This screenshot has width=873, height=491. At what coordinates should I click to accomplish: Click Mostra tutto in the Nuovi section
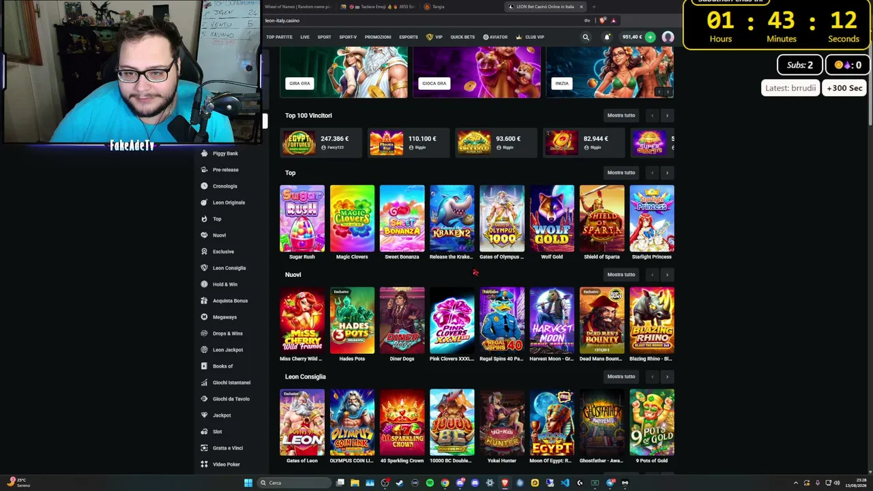tap(621, 274)
